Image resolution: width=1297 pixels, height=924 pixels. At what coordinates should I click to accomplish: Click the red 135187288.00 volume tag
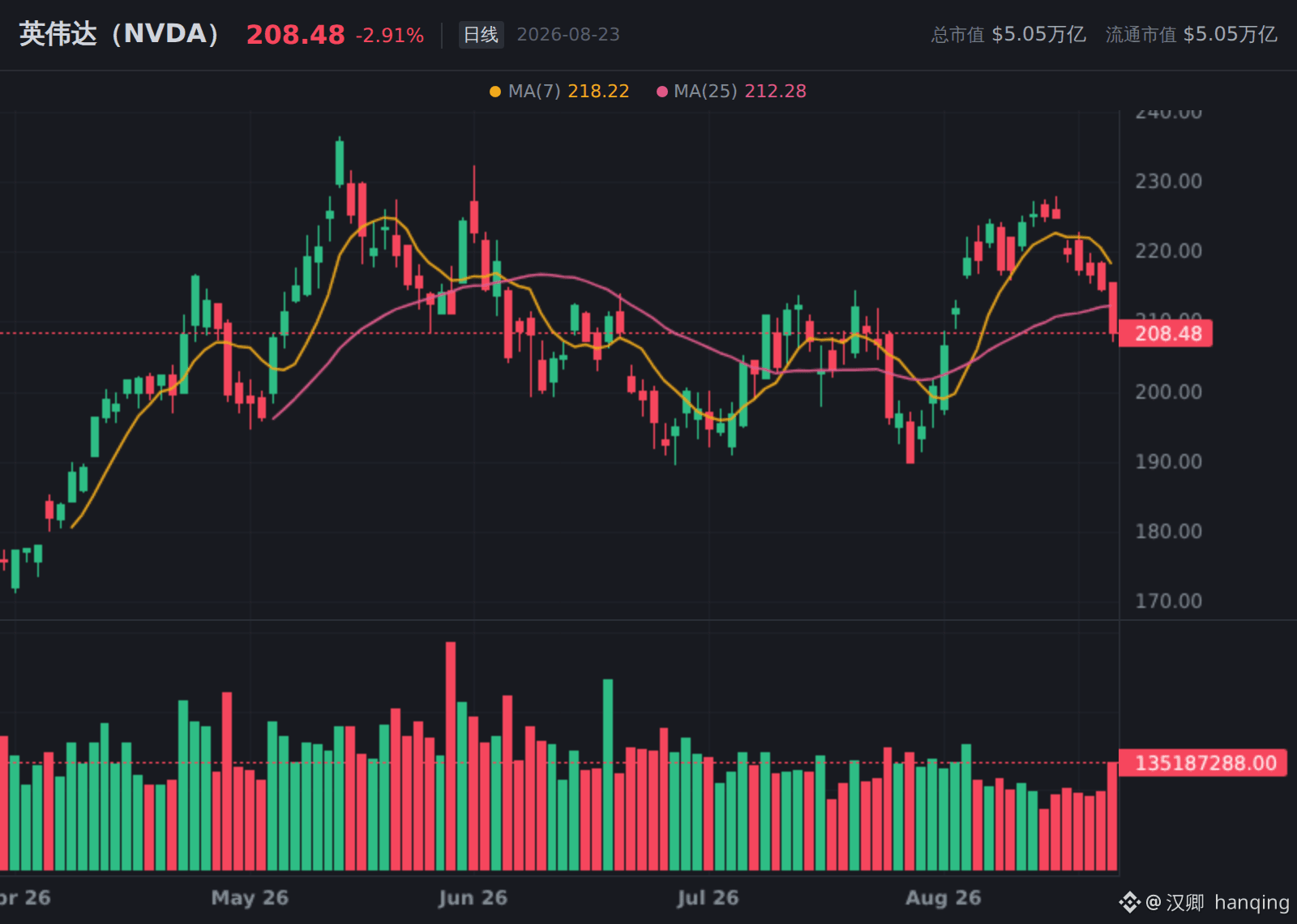click(x=1203, y=763)
